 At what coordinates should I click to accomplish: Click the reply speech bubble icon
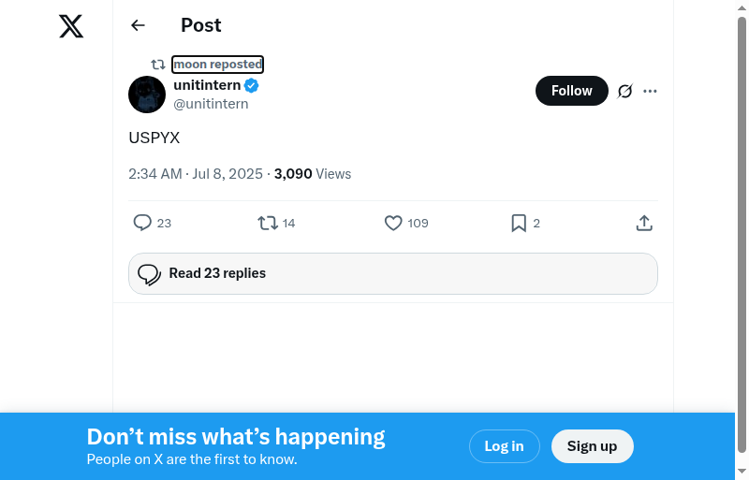click(x=142, y=223)
